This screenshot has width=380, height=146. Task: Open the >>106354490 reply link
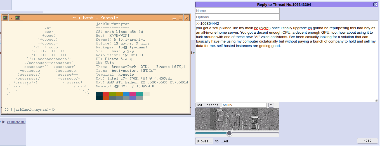[16, 122]
